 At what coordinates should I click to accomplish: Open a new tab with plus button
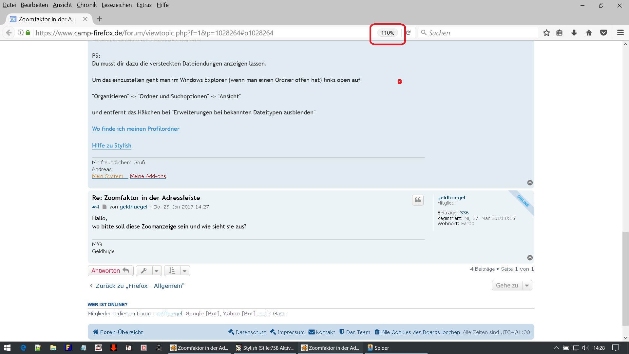click(x=100, y=19)
